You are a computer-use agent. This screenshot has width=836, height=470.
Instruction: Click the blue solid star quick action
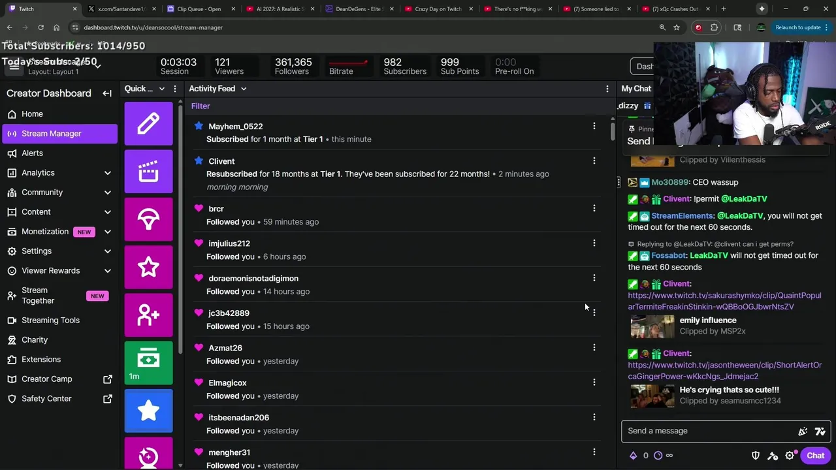coord(149,411)
